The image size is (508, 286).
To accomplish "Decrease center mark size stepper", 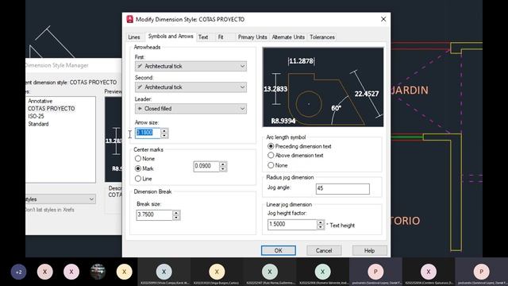I will 223,169.
